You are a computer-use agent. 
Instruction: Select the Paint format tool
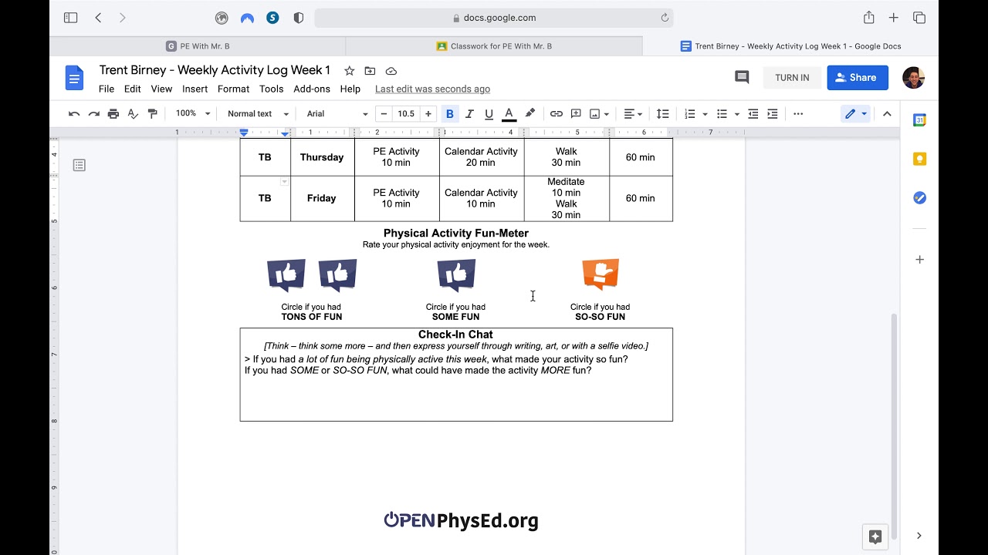click(152, 114)
